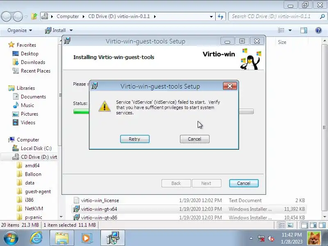Open the Organize menu

tap(20, 30)
